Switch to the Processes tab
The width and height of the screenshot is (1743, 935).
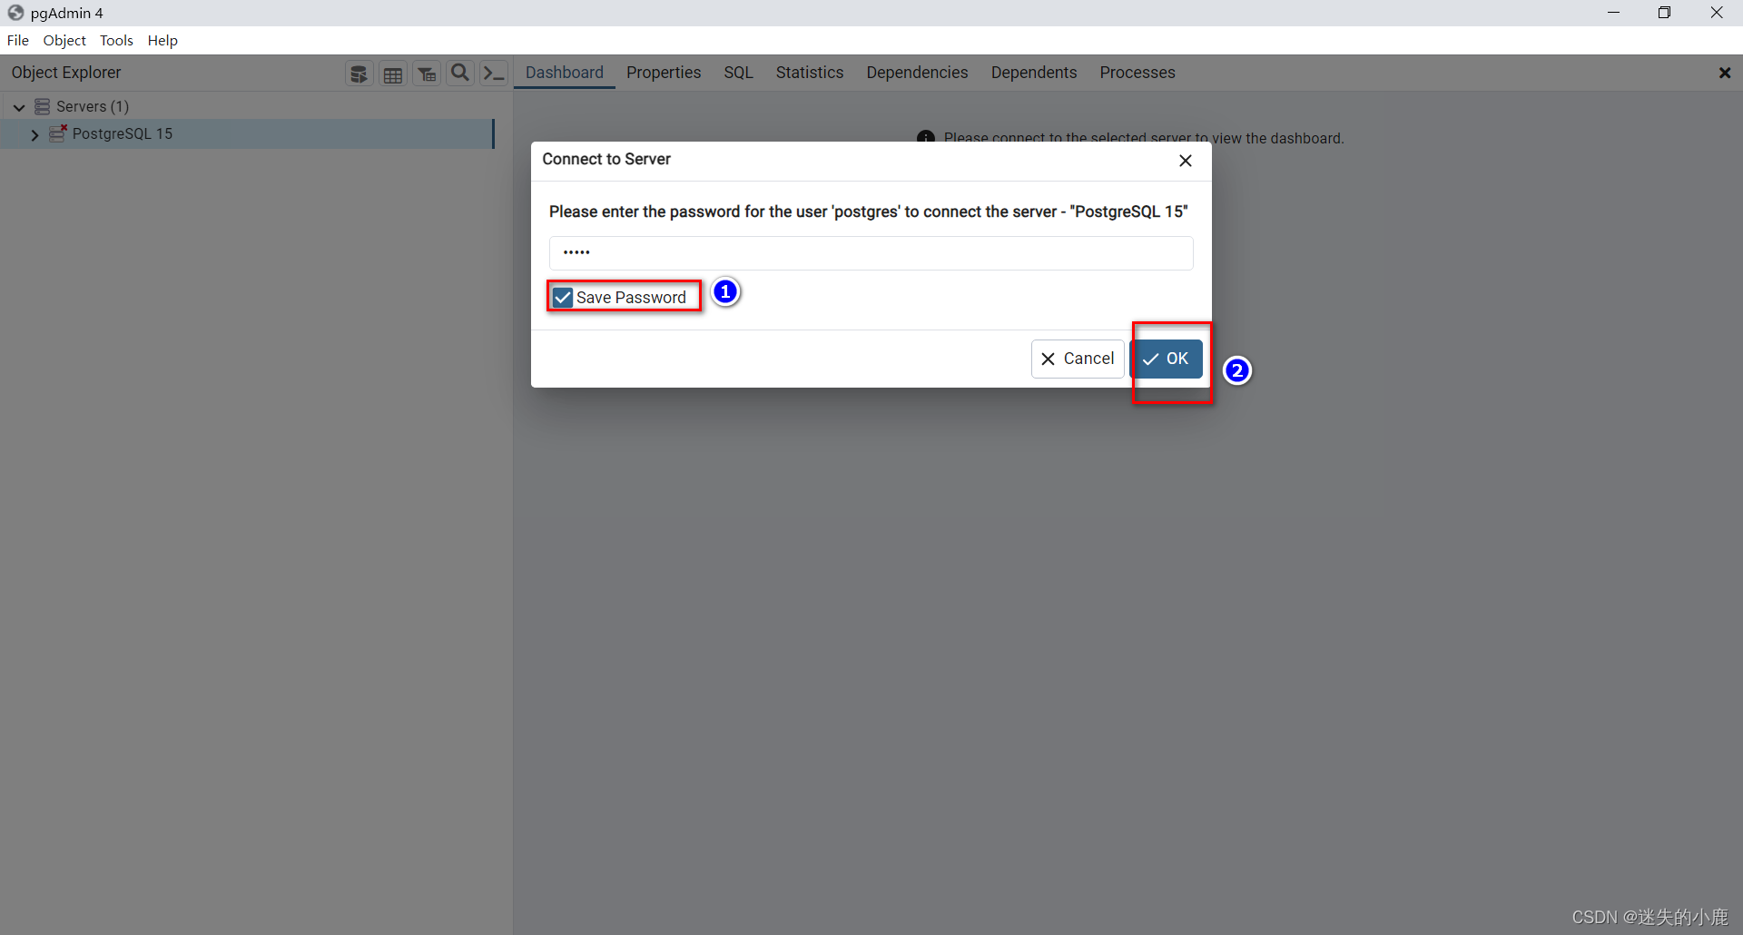[1137, 73]
